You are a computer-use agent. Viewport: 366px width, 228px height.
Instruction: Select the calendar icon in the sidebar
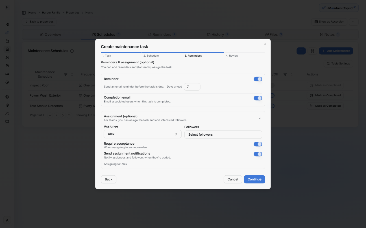(x=7, y=41)
